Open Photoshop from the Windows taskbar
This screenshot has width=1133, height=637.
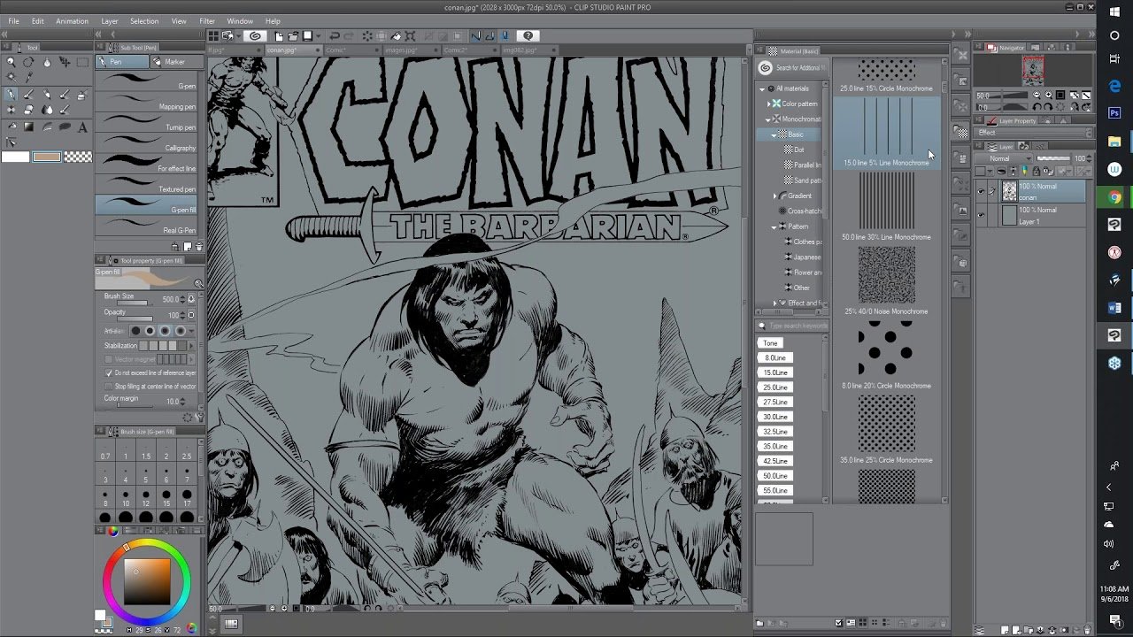pos(1114,113)
